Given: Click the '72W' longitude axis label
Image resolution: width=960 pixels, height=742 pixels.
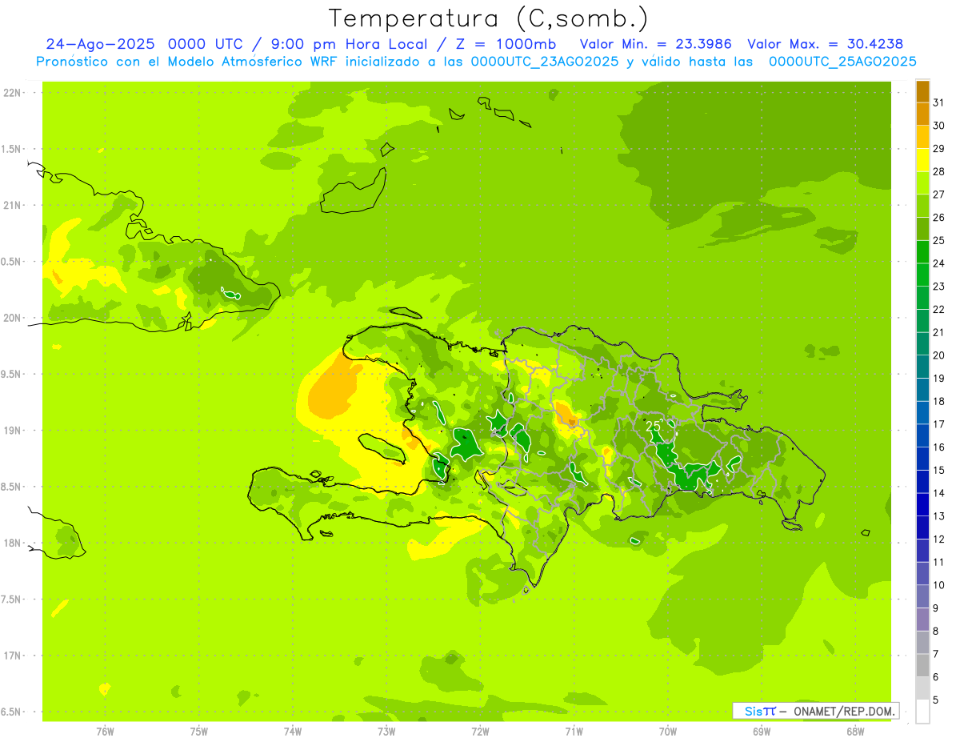Looking at the screenshot, I should (x=480, y=731).
